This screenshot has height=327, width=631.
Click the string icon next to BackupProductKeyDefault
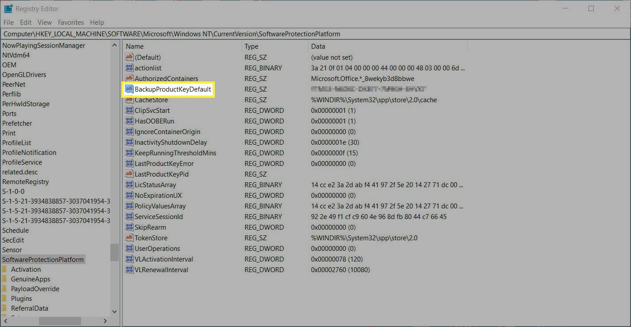[x=129, y=89]
